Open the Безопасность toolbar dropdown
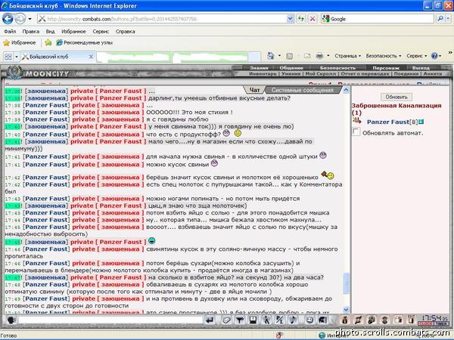Image resolution: width=454 pixels, height=340 pixels. [384, 56]
